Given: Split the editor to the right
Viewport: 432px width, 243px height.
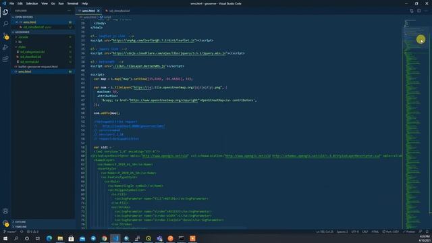Looking at the screenshot, I should click(x=418, y=11).
